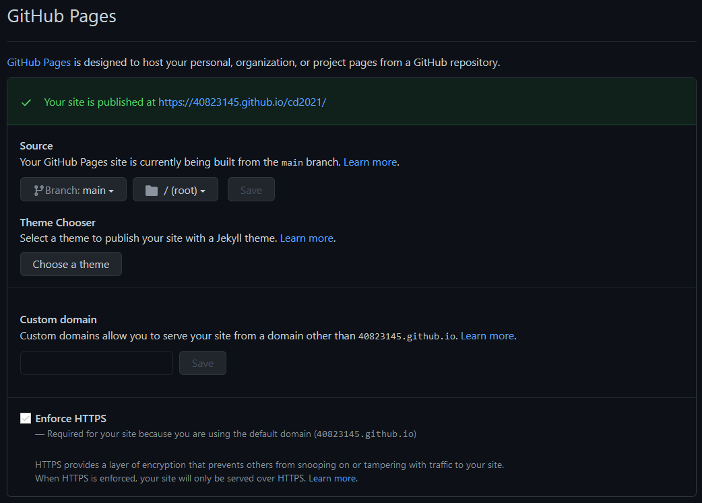Open Learn more link in Custom domain
This screenshot has width=702, height=503.
pos(488,335)
